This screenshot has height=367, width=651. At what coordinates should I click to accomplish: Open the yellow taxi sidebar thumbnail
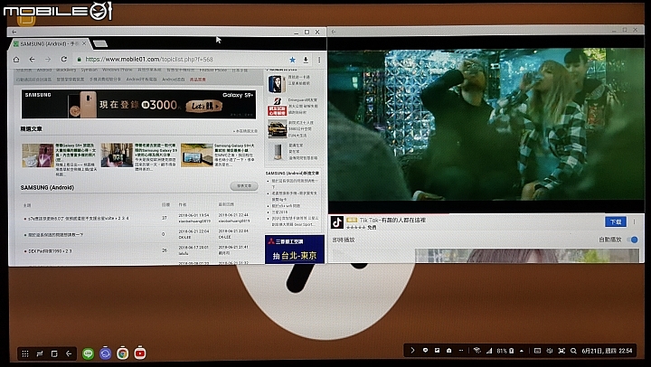(x=277, y=129)
